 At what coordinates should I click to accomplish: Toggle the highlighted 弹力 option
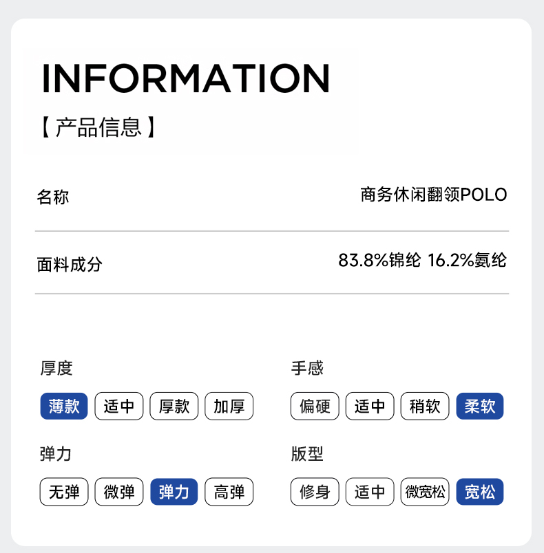174,492
